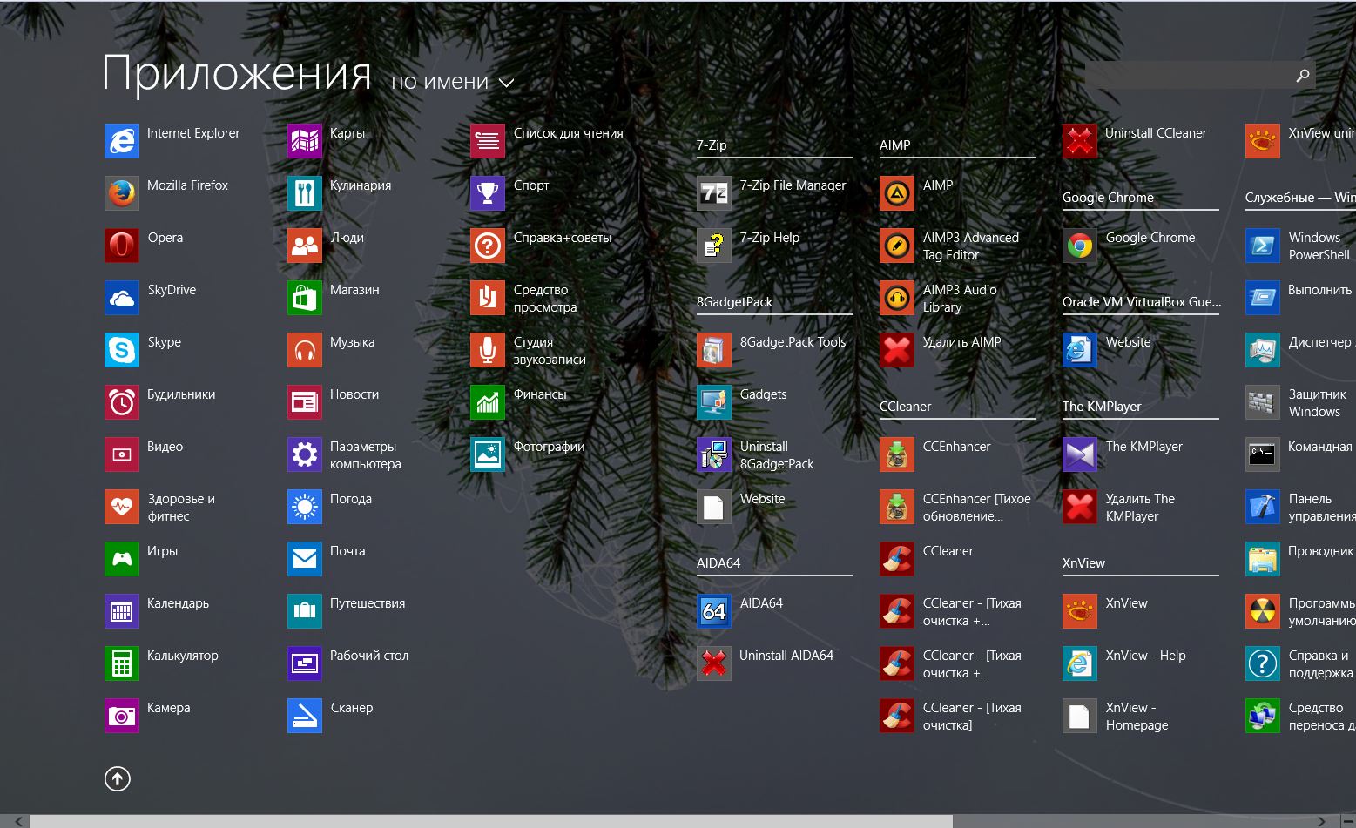Open the Почта mail icon
This screenshot has height=828, width=1356.
click(x=305, y=559)
